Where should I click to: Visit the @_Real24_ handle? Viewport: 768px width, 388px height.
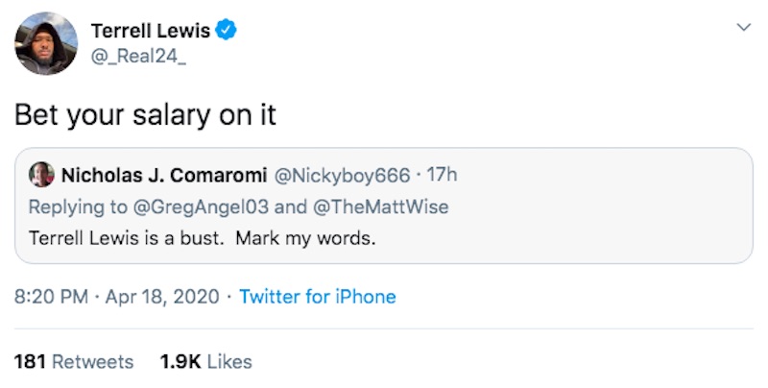pyautogui.click(x=138, y=57)
